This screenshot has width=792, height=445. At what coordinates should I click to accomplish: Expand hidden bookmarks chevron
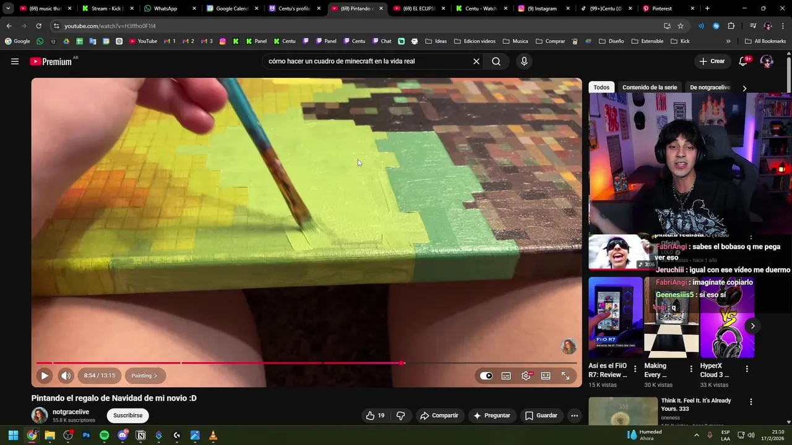(x=728, y=41)
